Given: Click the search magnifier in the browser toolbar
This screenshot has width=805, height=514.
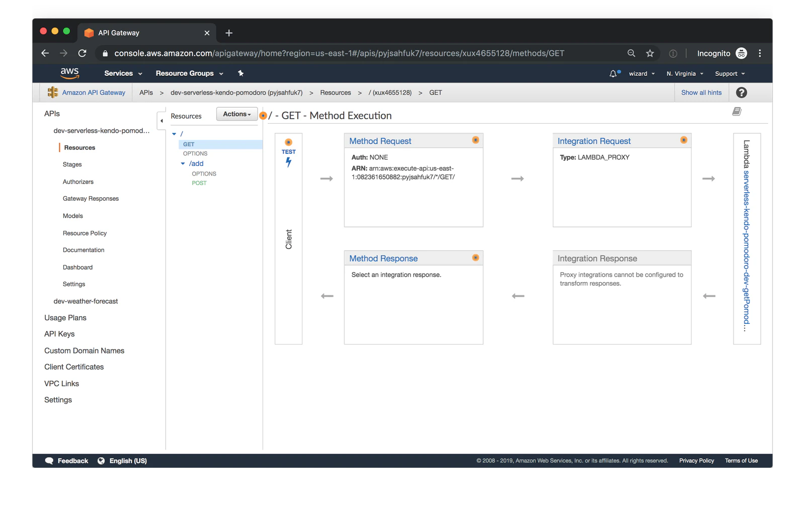Looking at the screenshot, I should pos(630,53).
